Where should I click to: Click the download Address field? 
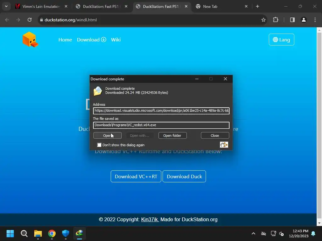(x=161, y=111)
